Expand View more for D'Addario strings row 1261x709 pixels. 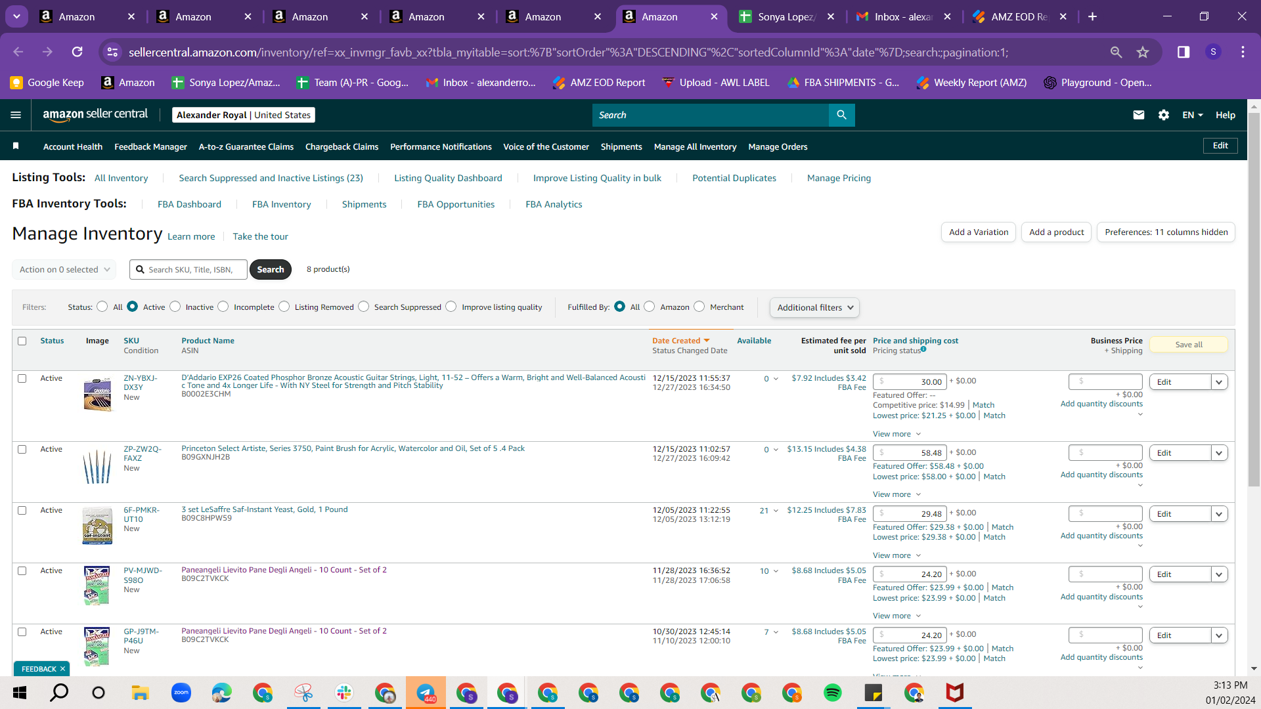point(896,434)
